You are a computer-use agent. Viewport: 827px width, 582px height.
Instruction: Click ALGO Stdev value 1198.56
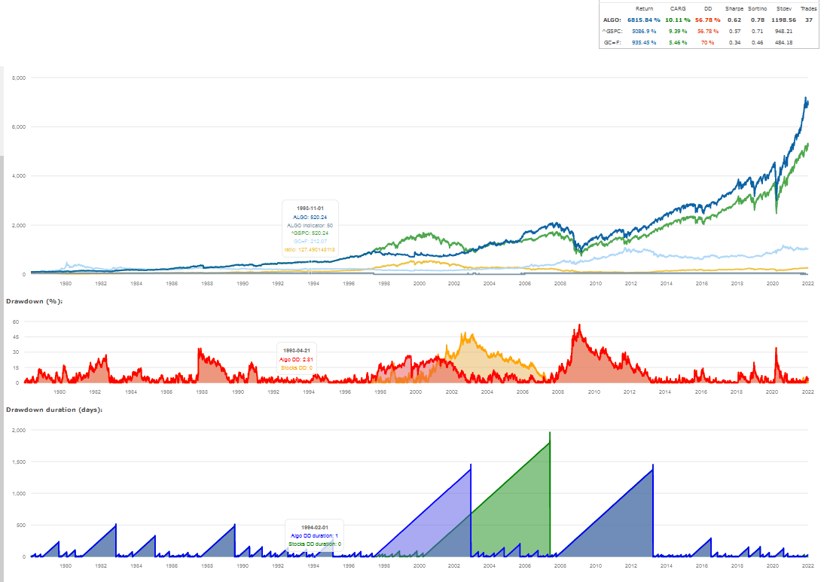pyautogui.click(x=784, y=20)
